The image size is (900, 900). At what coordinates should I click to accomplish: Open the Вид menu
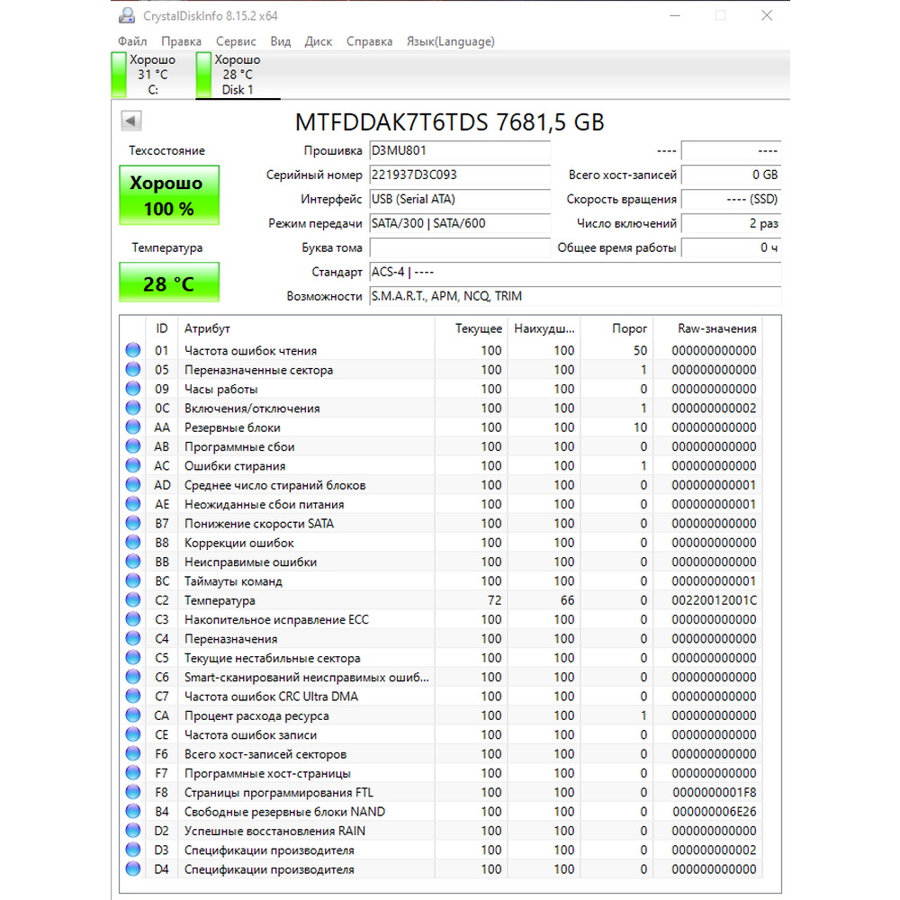tap(281, 41)
